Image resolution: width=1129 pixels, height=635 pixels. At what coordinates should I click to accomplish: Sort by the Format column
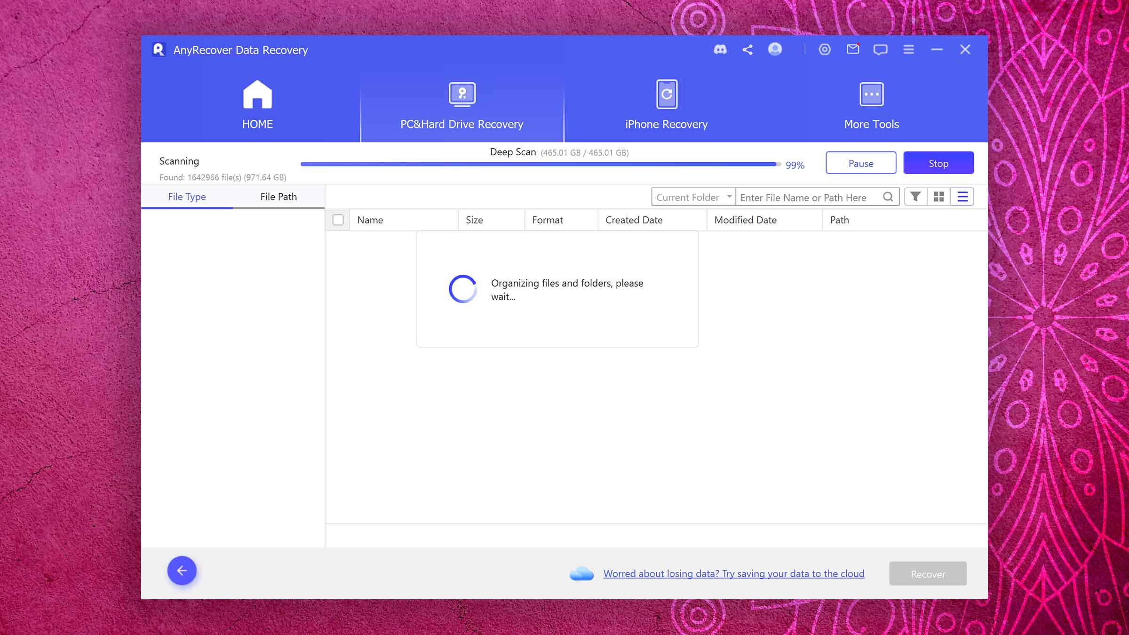tap(562, 220)
